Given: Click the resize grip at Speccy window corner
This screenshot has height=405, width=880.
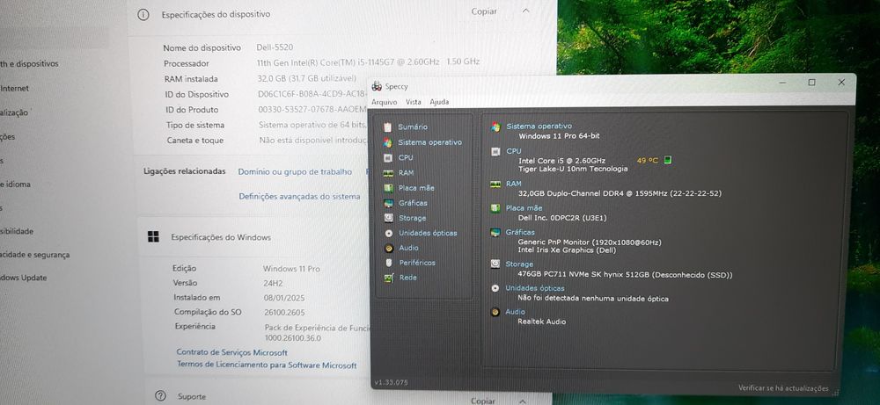Looking at the screenshot, I should tap(835, 392).
